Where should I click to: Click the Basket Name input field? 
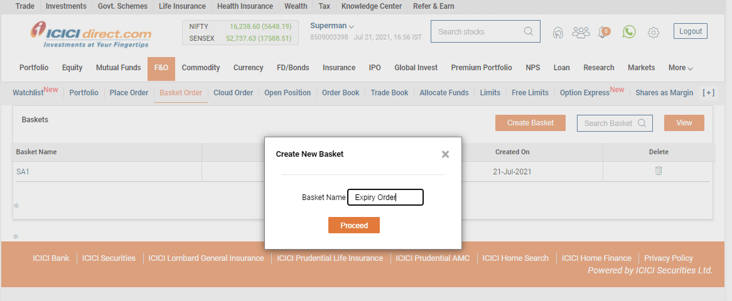[385, 198]
